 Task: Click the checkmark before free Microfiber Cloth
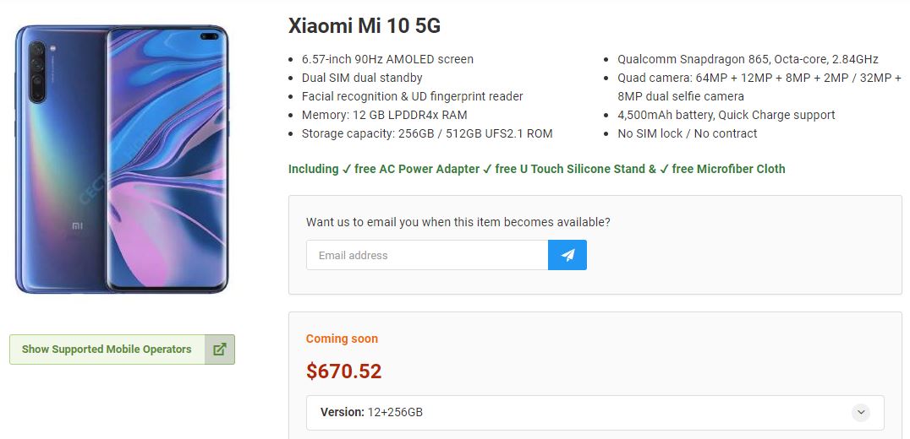(664, 169)
